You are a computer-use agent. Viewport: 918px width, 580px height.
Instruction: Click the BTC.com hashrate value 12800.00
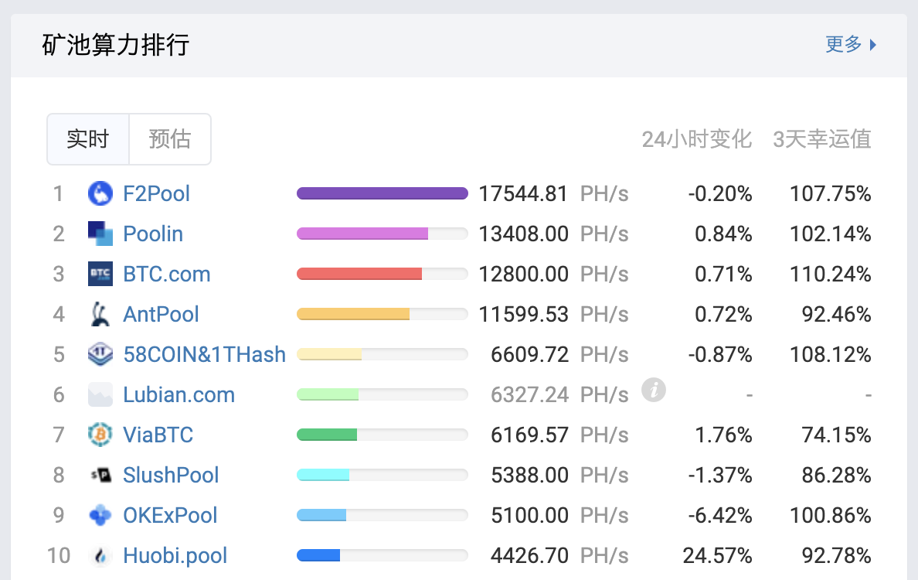coord(523,275)
